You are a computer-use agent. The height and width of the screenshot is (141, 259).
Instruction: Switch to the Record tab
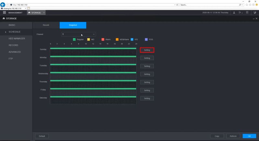point(46,25)
